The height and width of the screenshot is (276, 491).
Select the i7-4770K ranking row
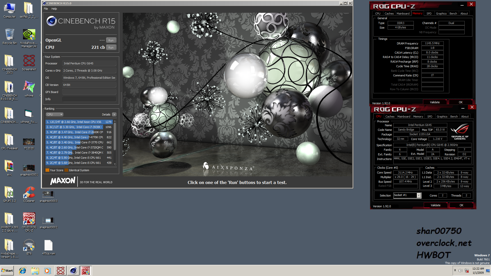tap(79, 137)
